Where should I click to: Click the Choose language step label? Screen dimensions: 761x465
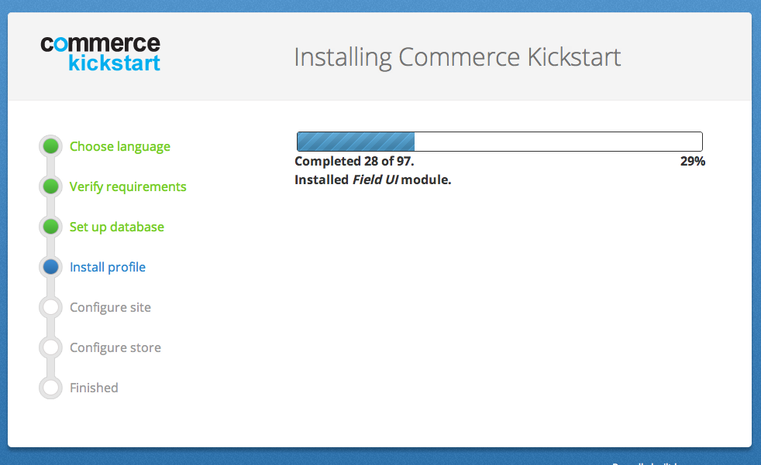coord(119,145)
